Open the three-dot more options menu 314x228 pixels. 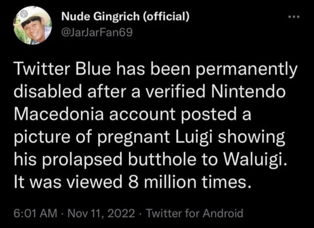pyautogui.click(x=294, y=17)
